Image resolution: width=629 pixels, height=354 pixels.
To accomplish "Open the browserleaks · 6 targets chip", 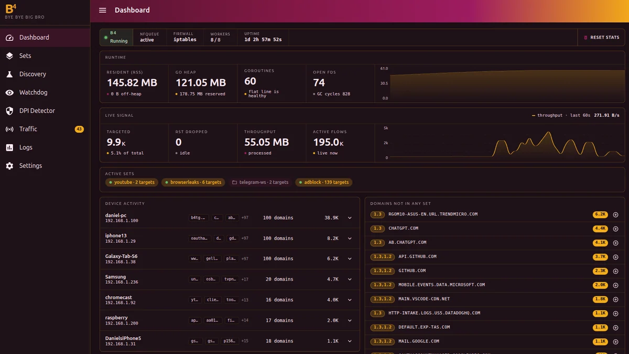I will tap(193, 183).
